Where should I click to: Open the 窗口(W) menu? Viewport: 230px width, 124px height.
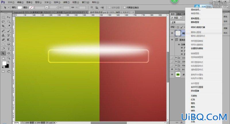click(85, 2)
